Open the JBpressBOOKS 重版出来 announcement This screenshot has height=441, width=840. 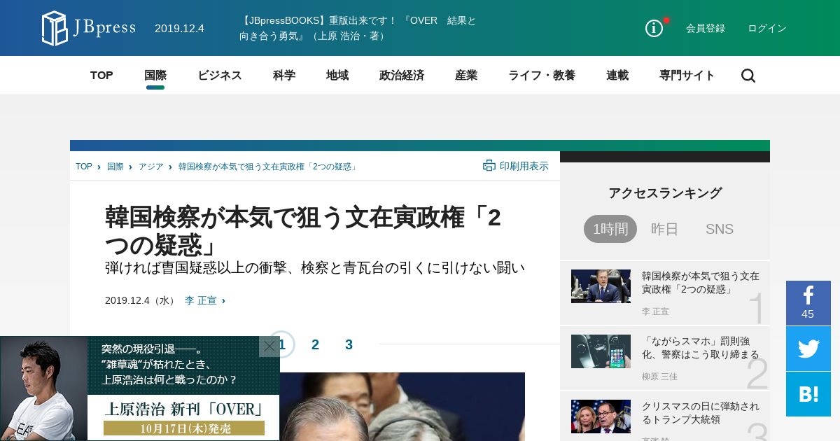click(358, 28)
